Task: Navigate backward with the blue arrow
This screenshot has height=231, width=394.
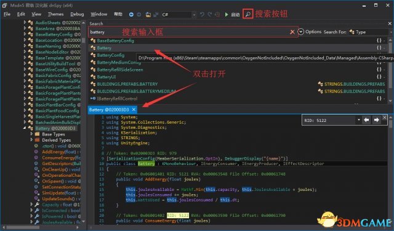Action: coord(131,15)
